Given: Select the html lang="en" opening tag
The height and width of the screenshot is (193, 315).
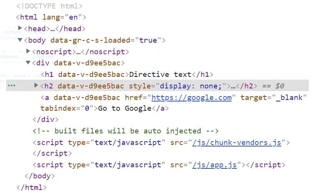Looking at the screenshot, I should click(51, 17).
